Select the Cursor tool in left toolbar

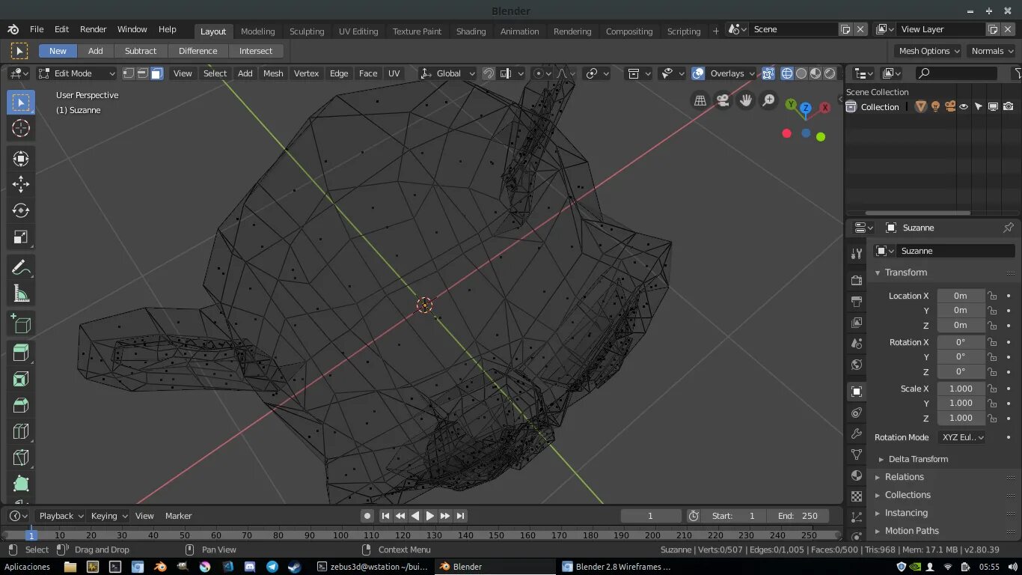[x=21, y=128]
